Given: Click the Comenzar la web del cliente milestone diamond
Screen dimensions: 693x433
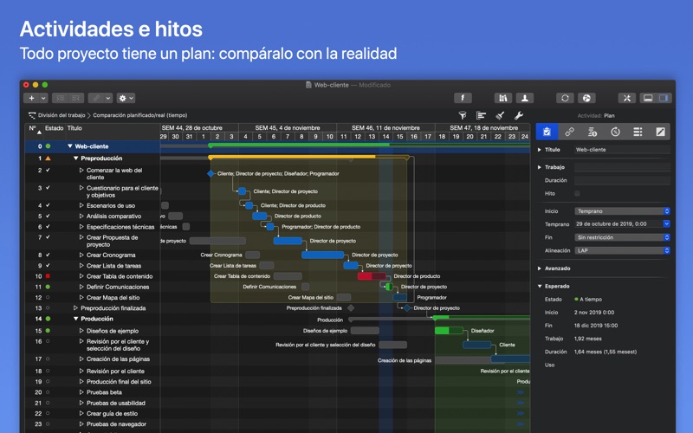Looking at the screenshot, I should (210, 174).
